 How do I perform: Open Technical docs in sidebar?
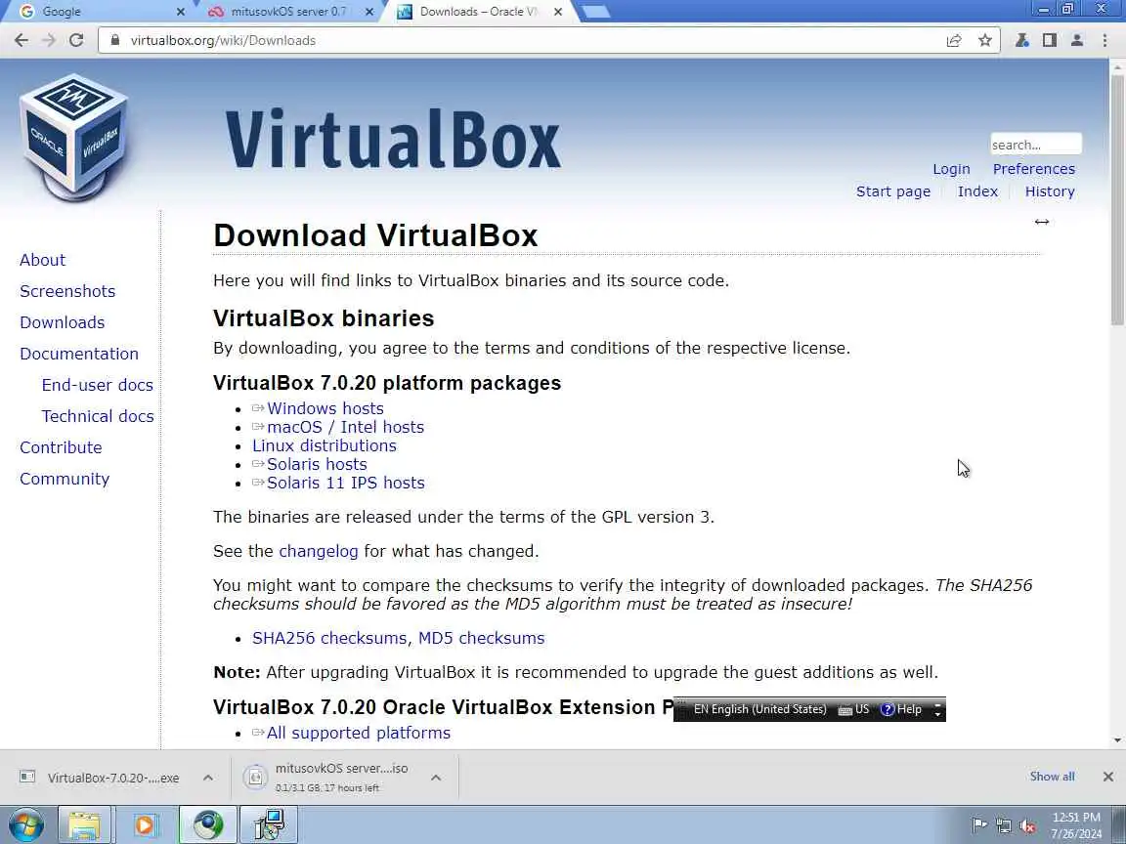pos(98,416)
